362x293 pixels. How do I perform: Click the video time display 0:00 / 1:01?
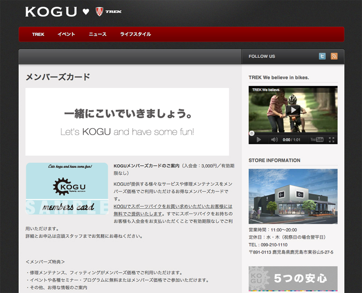click(291, 140)
